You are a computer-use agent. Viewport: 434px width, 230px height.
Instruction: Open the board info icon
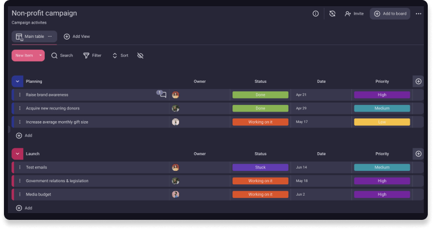(315, 14)
